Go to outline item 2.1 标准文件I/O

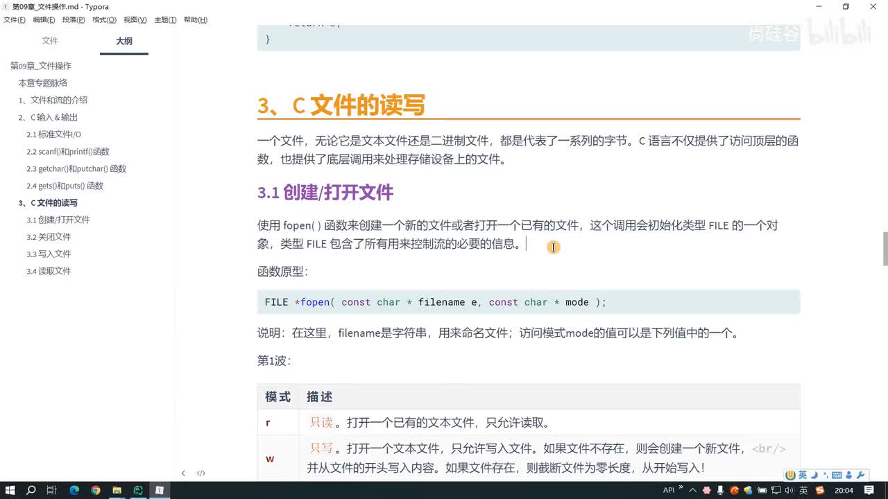(x=53, y=134)
